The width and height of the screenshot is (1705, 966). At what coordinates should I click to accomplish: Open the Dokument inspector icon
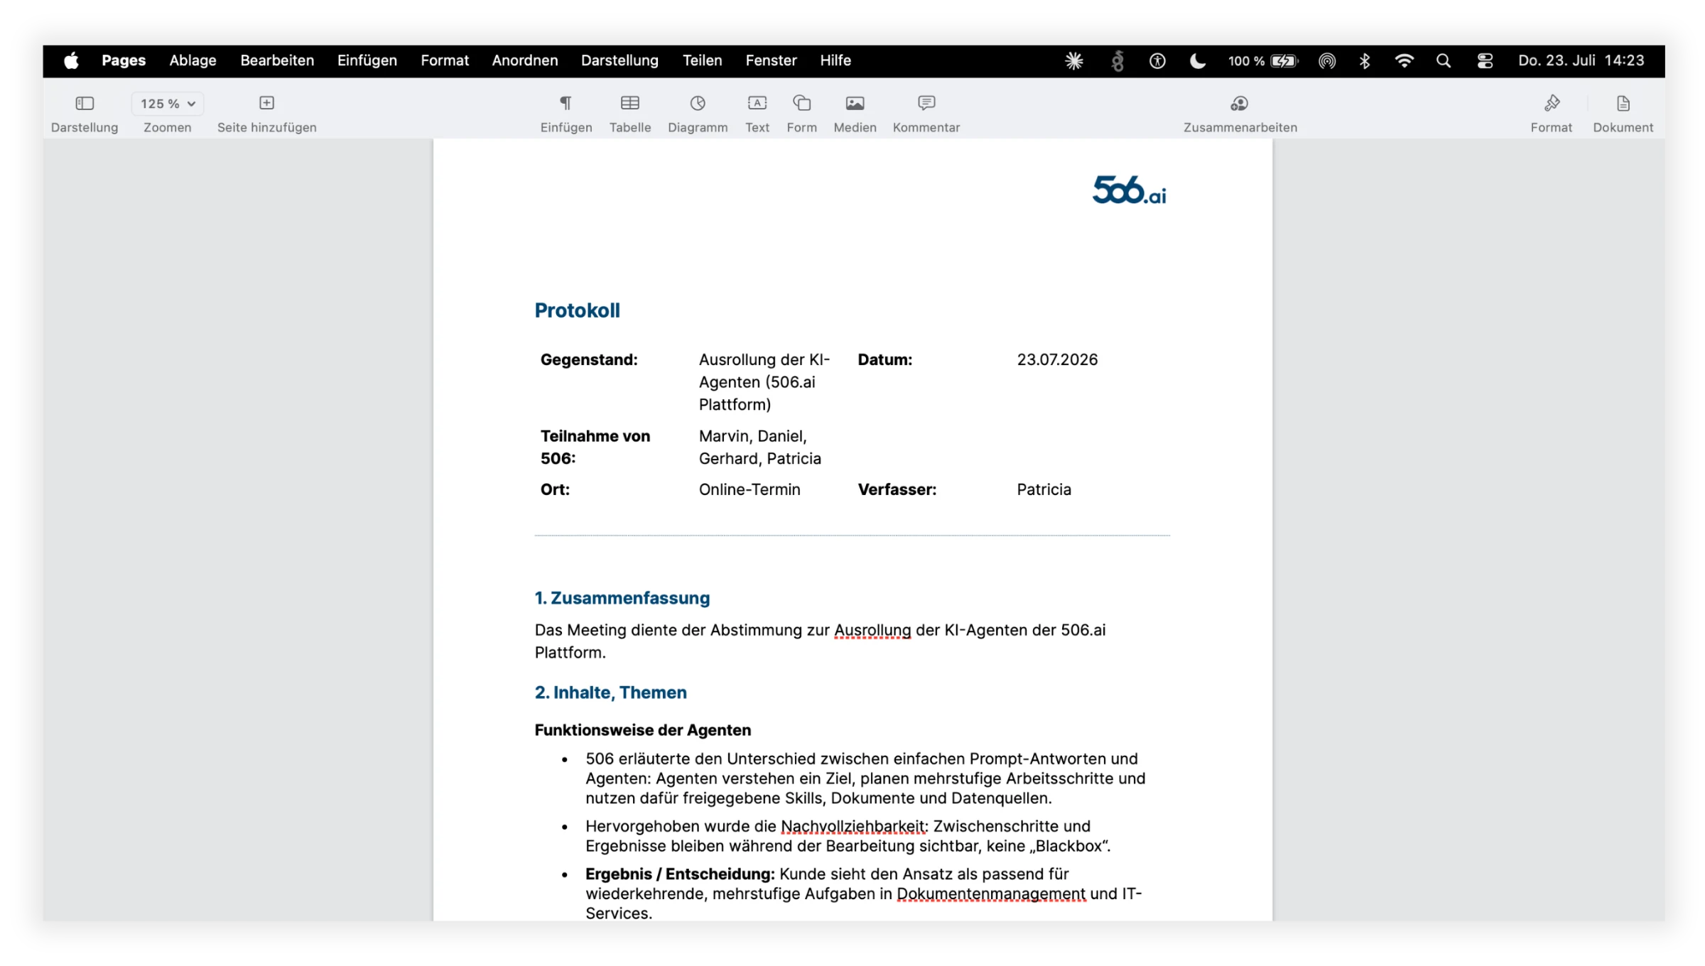[x=1623, y=104]
